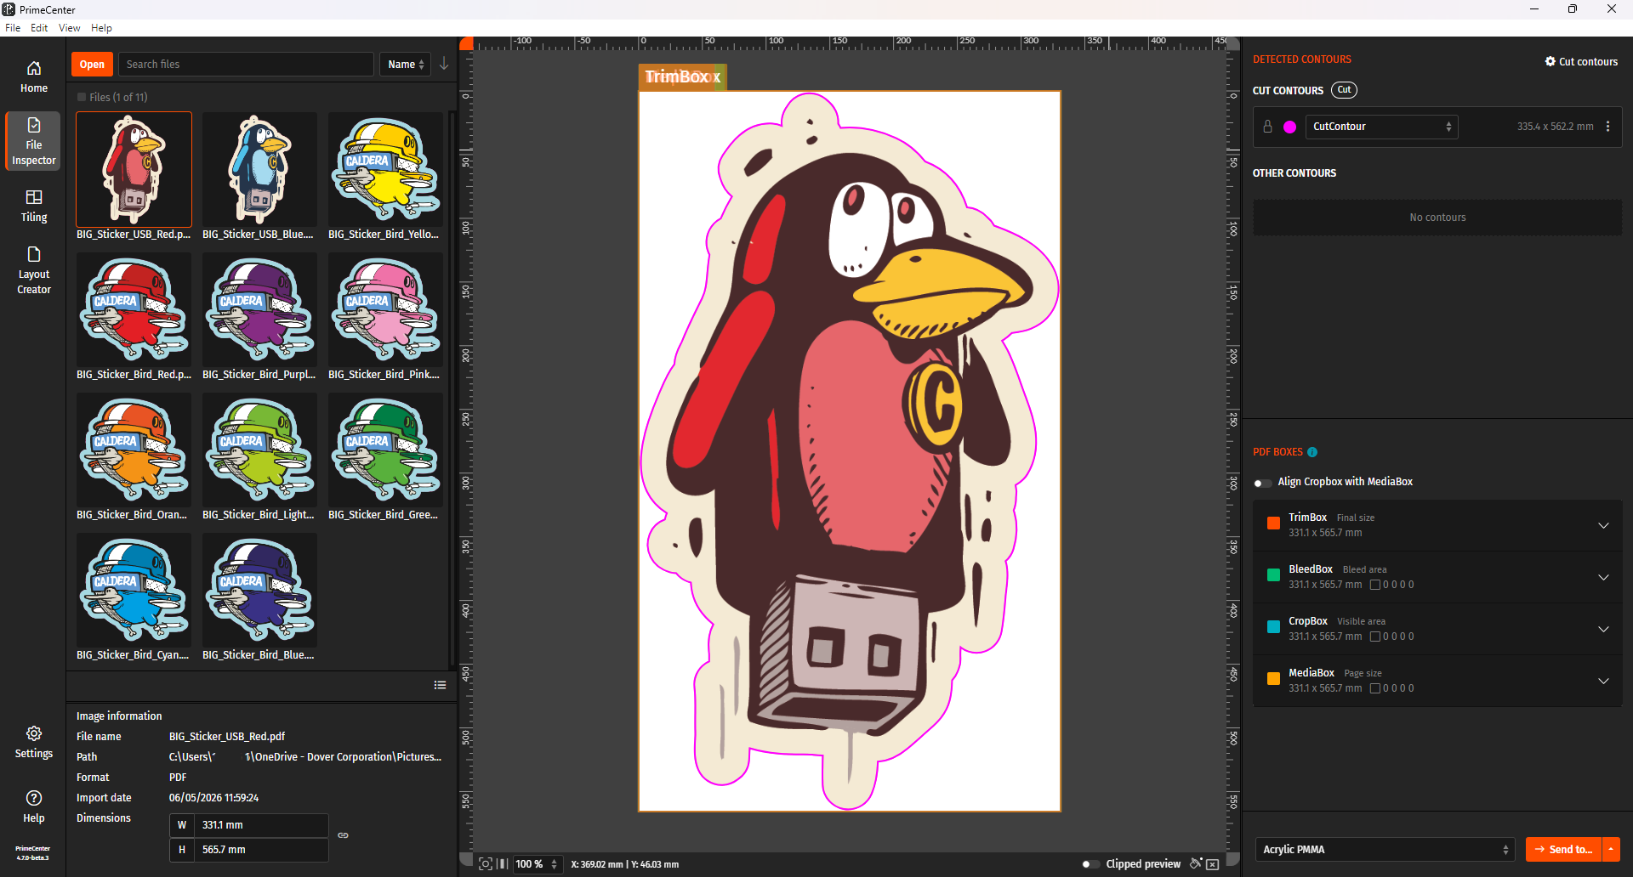Expand the MediaBox row
Viewport: 1633px width, 877px height.
click(1603, 681)
